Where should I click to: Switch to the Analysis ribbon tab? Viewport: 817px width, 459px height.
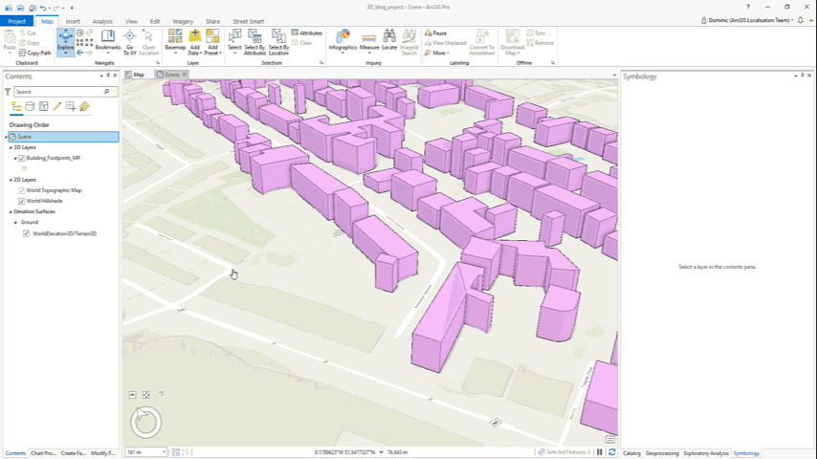point(102,21)
